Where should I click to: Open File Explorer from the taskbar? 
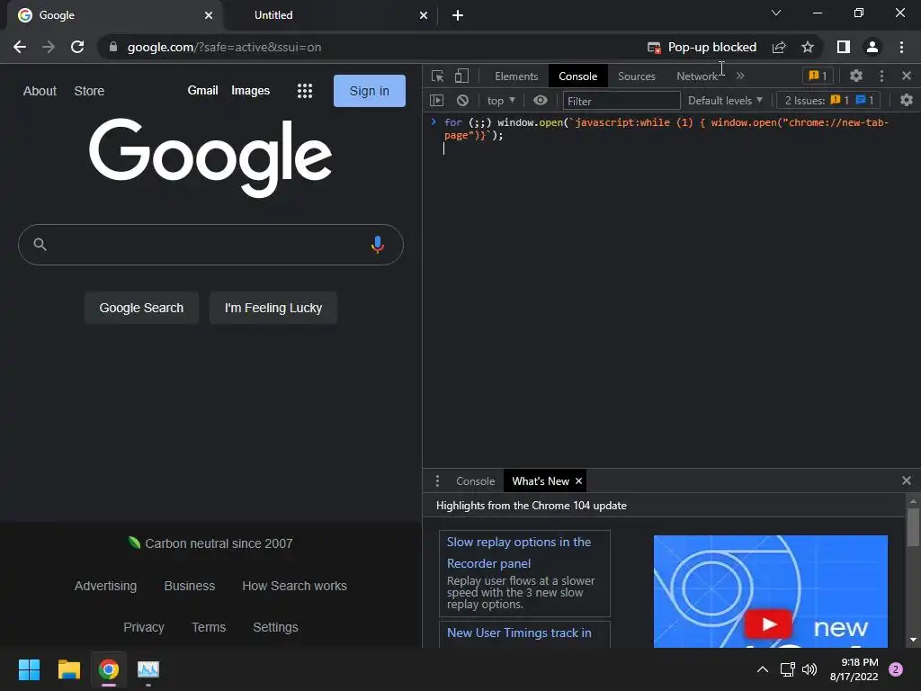pos(68,669)
